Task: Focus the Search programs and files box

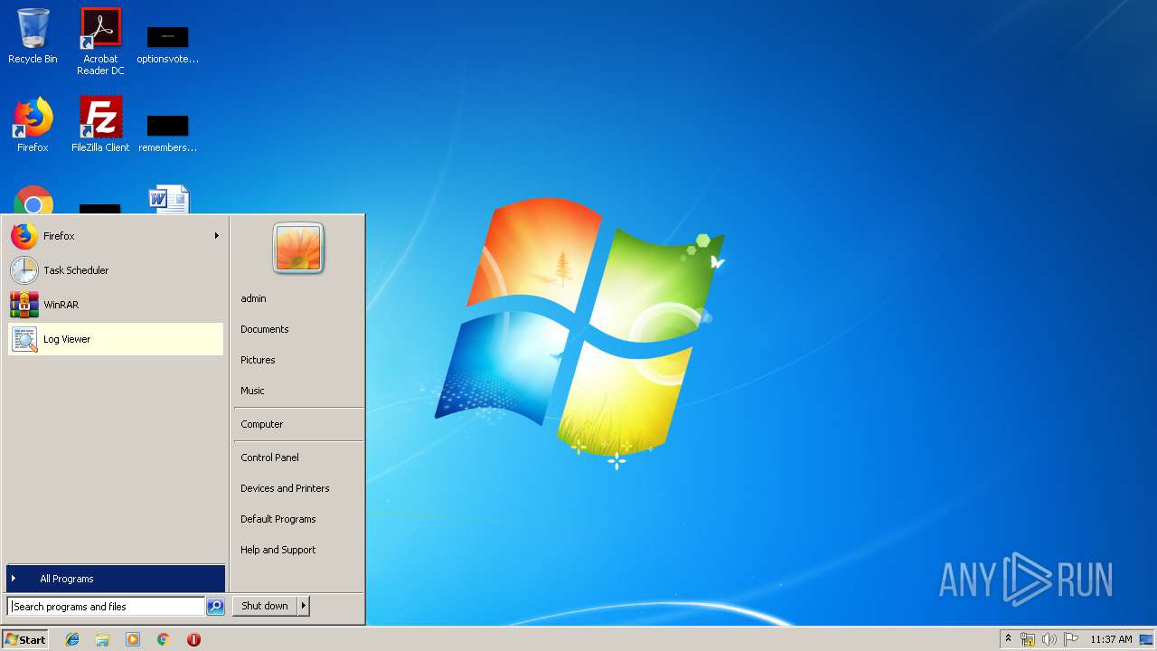Action: click(x=106, y=607)
